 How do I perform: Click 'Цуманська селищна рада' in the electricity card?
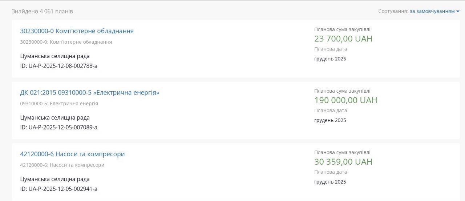click(x=54, y=117)
